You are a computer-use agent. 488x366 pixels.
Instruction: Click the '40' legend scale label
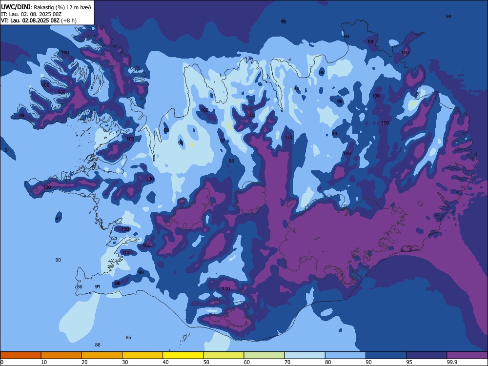(x=165, y=362)
